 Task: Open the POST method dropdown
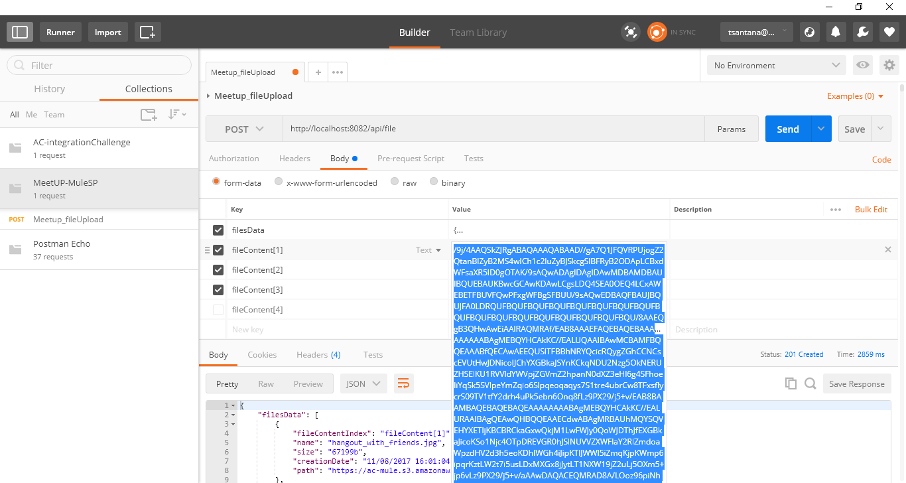click(x=243, y=129)
